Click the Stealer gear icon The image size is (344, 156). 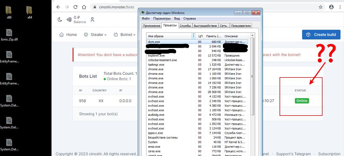[86, 35]
